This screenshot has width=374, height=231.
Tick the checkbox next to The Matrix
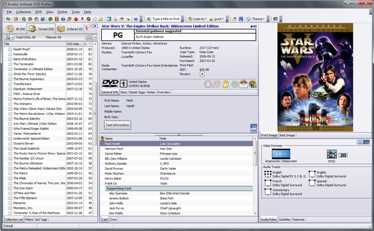10,173
